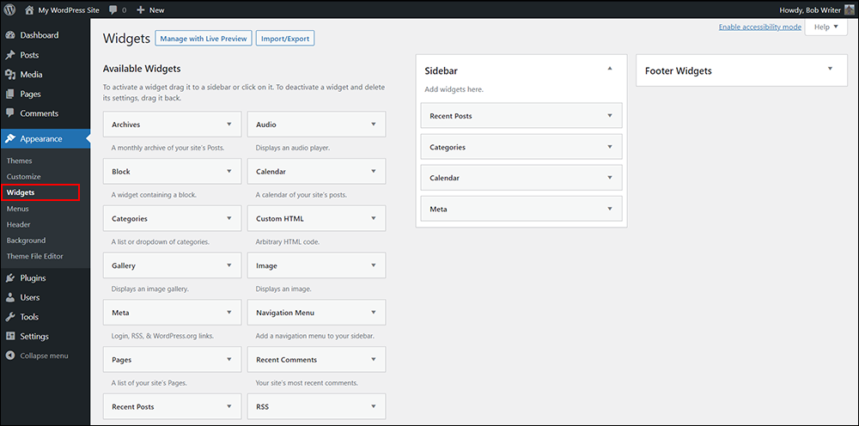This screenshot has width=859, height=426.
Task: Click the Pages icon in sidebar
Action: (x=9, y=94)
